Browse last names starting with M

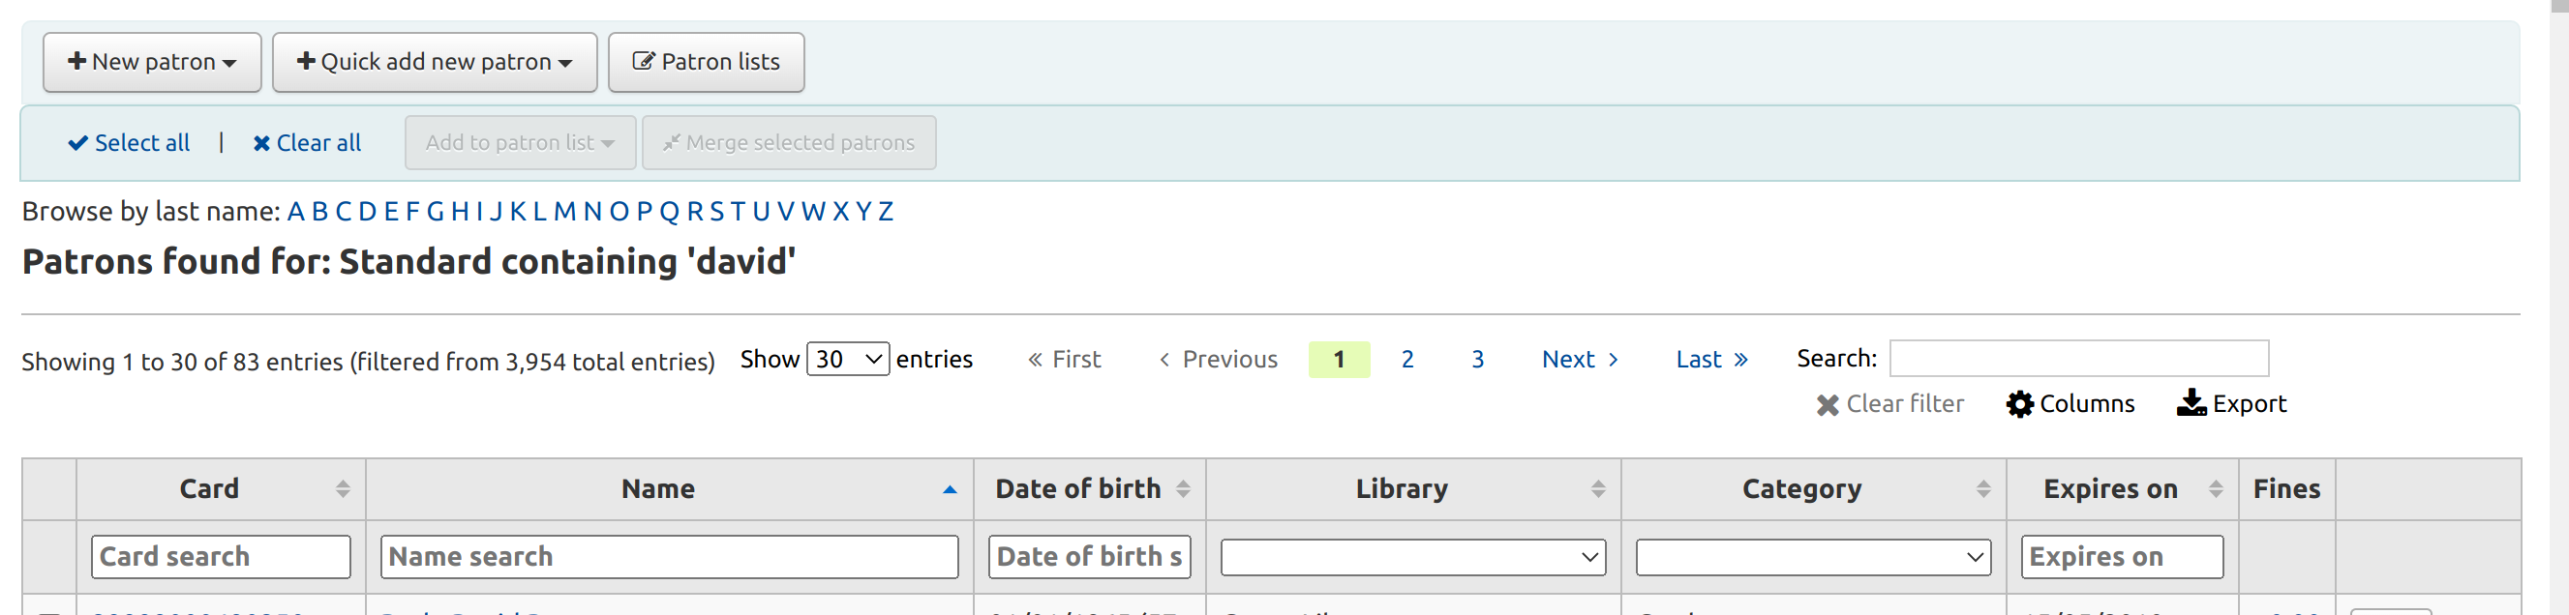click(x=564, y=212)
